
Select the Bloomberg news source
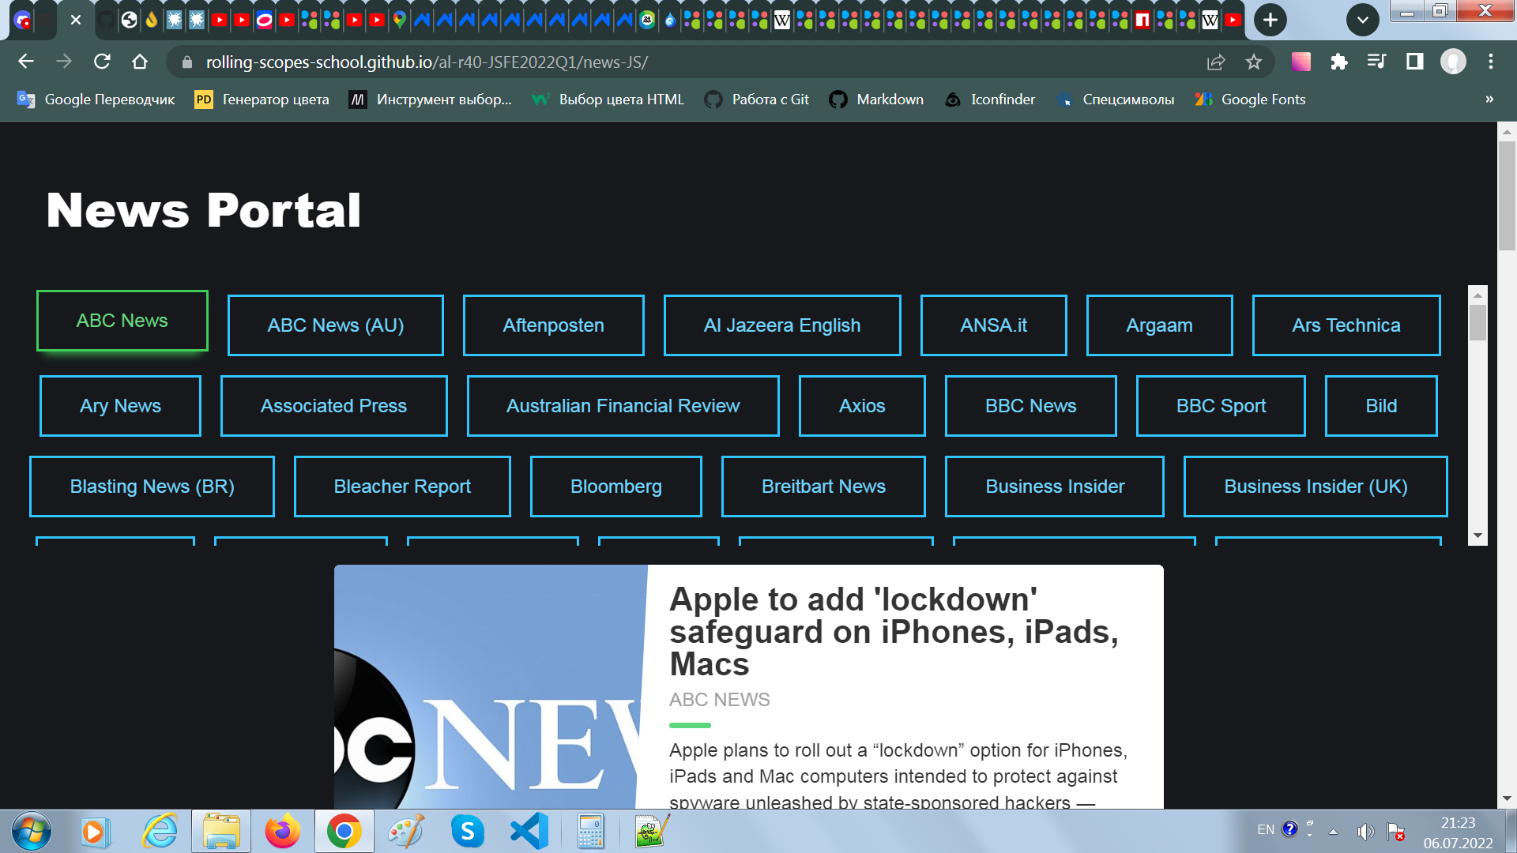[x=615, y=487]
